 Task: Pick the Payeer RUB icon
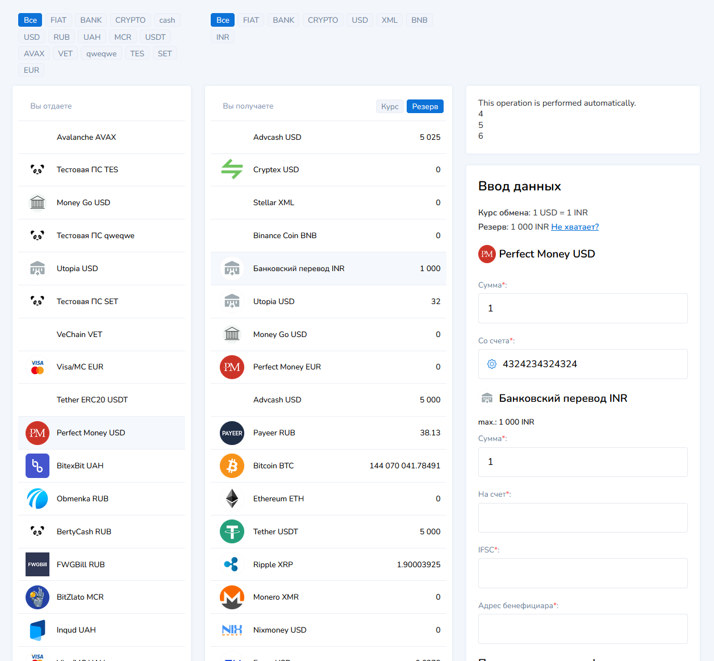click(232, 433)
